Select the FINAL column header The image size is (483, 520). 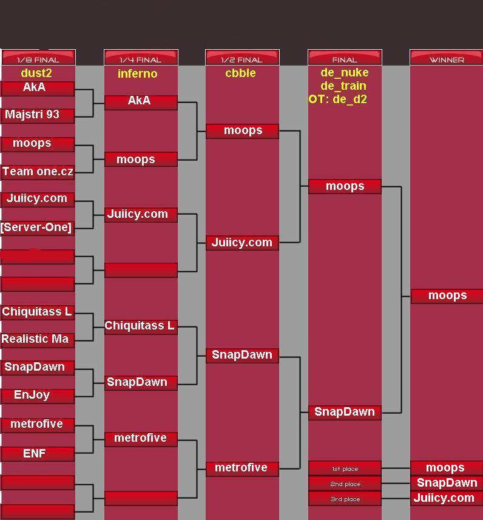point(345,58)
